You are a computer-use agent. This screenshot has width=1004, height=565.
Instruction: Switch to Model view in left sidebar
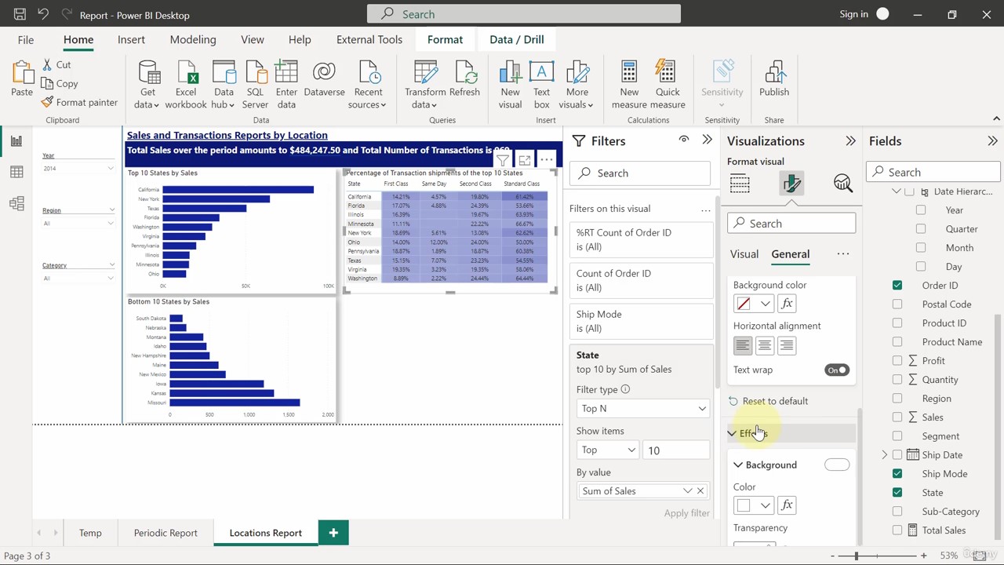click(x=16, y=204)
